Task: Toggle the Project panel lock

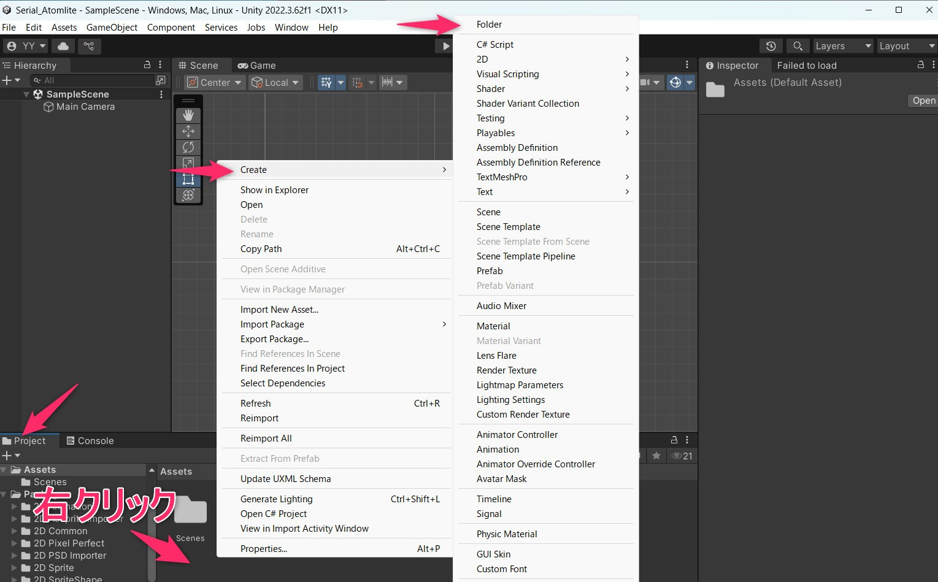Action: coord(674,440)
